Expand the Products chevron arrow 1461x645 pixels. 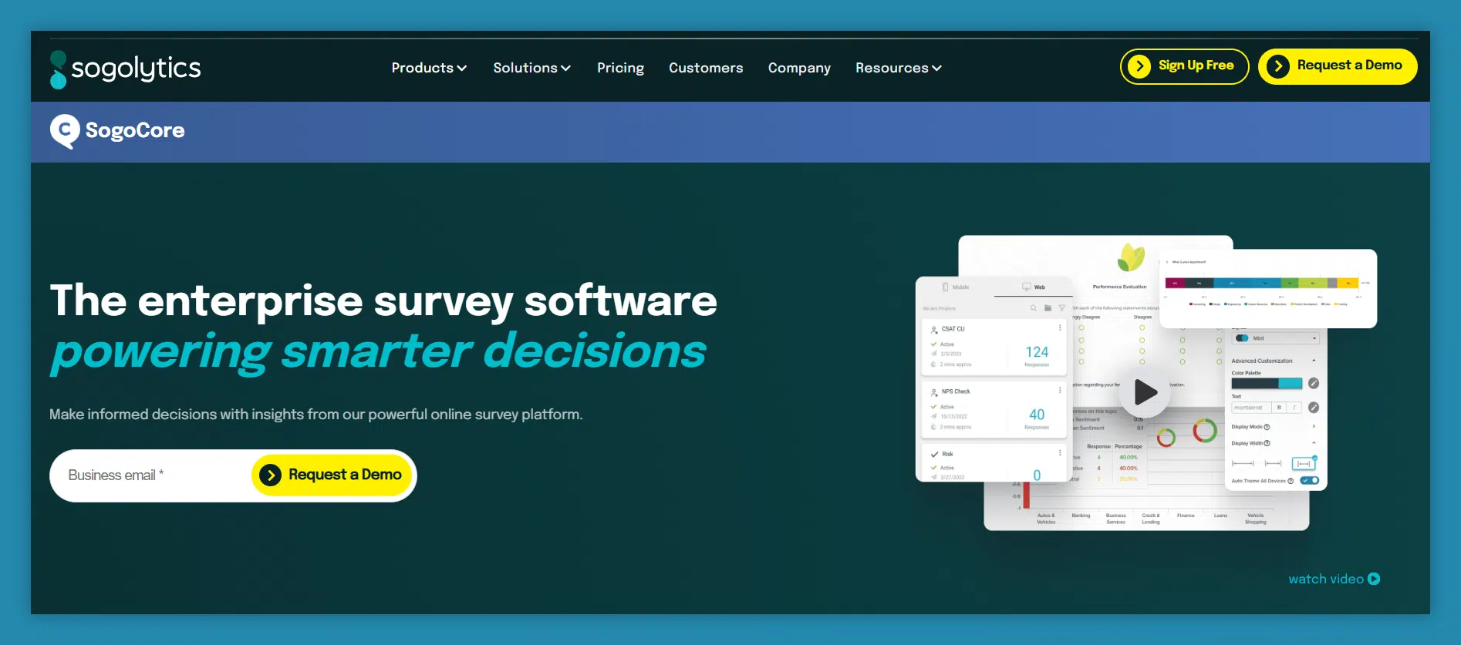[x=462, y=69]
